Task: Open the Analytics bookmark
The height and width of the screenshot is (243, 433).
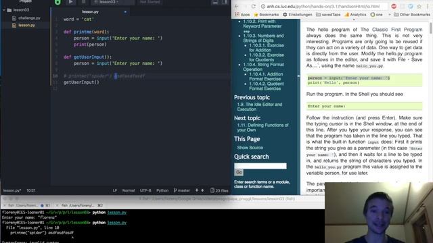Action: coord(355,15)
